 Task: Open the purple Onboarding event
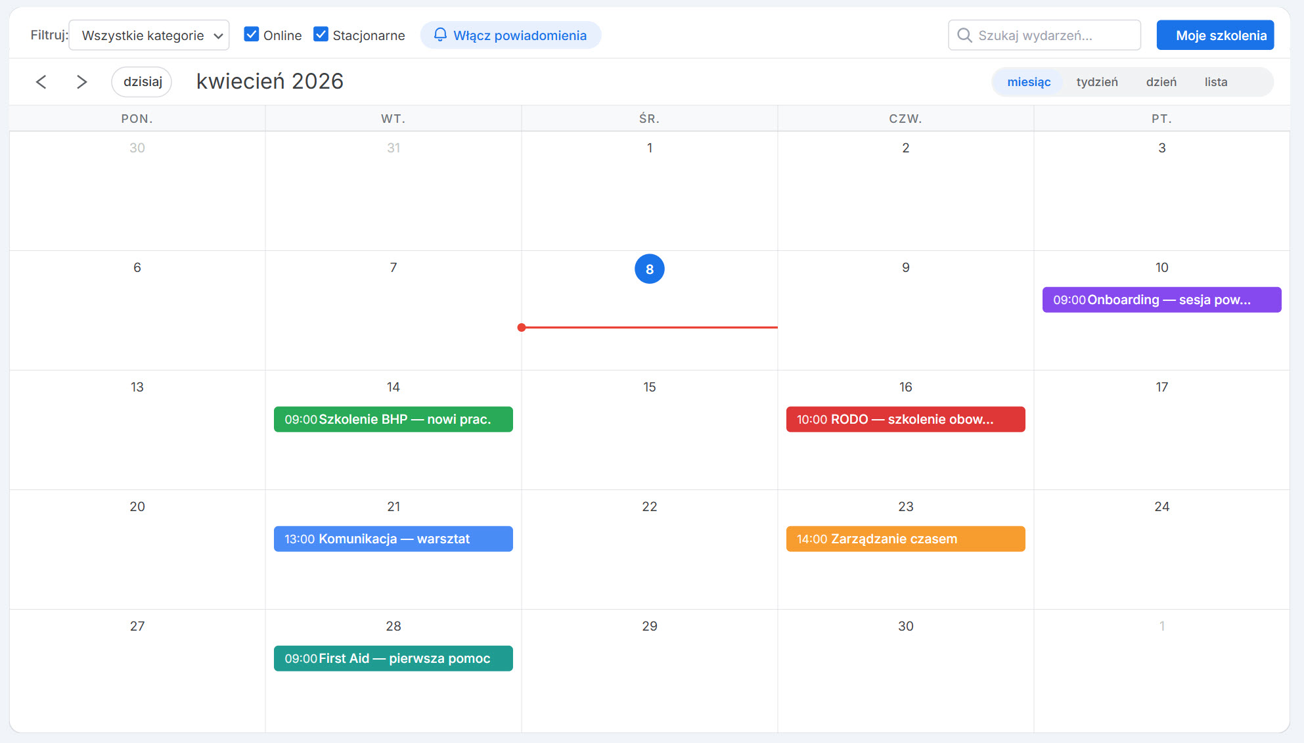tap(1161, 300)
